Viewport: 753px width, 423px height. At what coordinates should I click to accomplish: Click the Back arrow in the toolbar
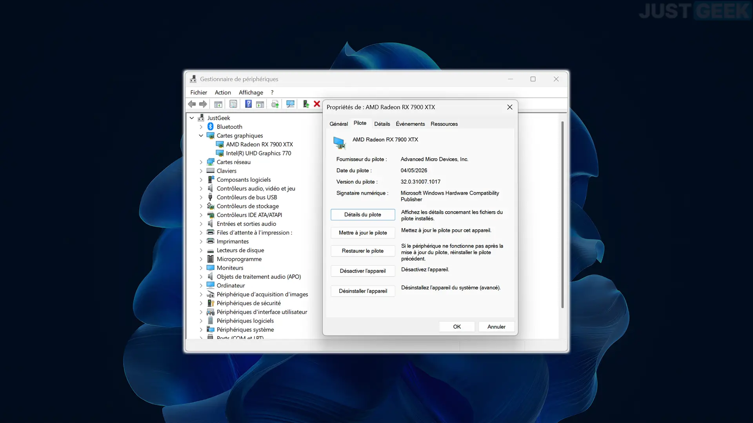(192, 104)
